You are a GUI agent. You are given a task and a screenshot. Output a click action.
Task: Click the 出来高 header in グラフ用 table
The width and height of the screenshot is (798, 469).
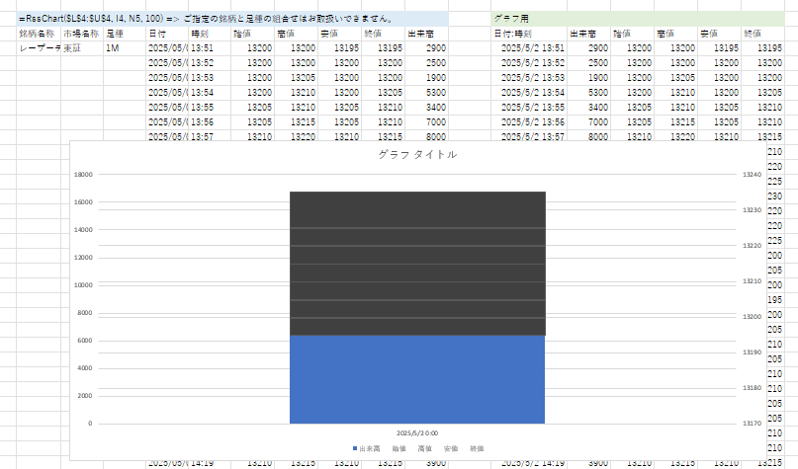pyautogui.click(x=588, y=34)
